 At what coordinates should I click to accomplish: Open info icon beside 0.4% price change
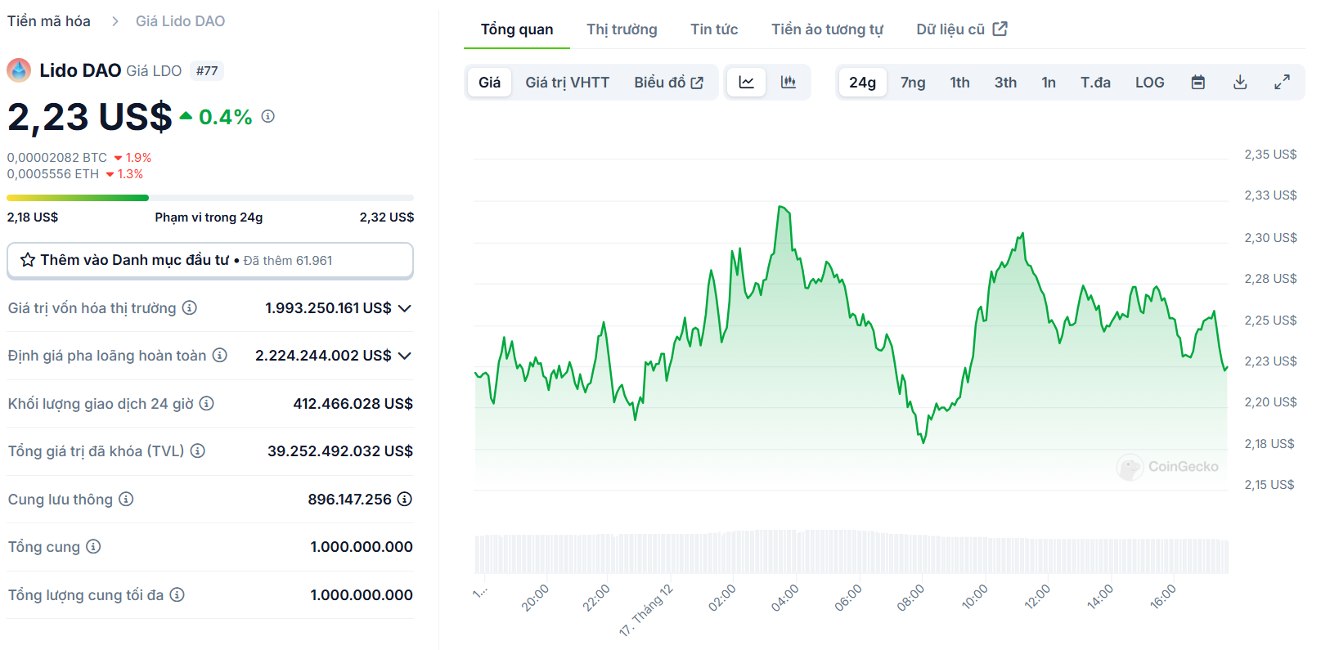267,117
